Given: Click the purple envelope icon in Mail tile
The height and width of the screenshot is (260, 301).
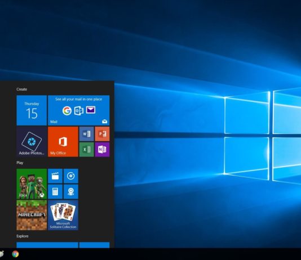Looking at the screenshot, I should (91, 110).
